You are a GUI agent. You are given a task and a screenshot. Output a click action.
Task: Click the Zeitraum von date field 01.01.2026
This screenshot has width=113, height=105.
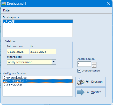tap(18, 52)
